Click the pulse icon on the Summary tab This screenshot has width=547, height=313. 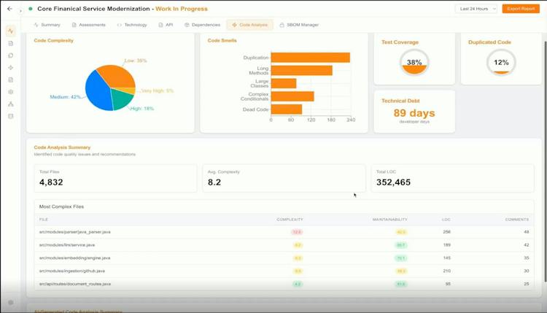[36, 25]
